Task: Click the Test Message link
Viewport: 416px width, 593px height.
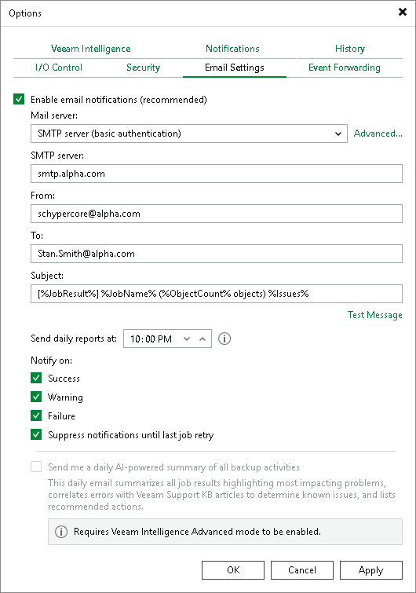Action: (x=375, y=315)
